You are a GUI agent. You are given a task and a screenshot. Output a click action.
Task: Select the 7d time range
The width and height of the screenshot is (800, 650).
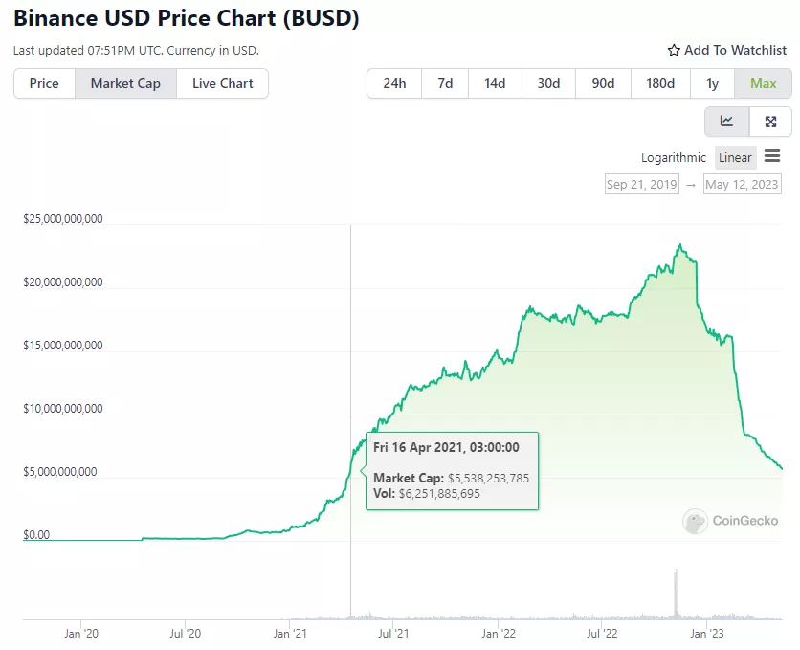[444, 83]
